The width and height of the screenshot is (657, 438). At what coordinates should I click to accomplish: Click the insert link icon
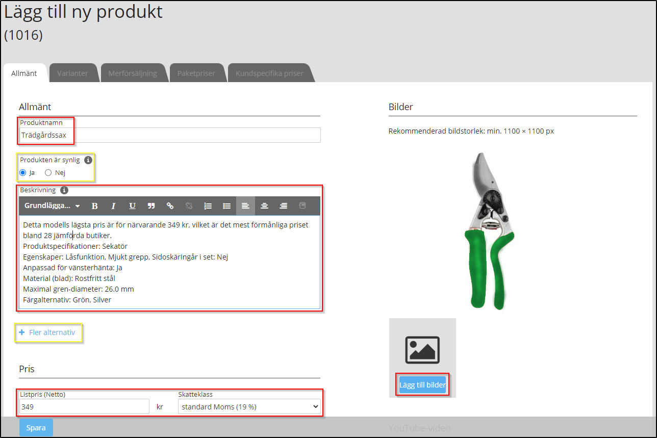(x=170, y=206)
